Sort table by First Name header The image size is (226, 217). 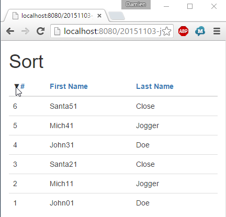pyautogui.click(x=69, y=86)
